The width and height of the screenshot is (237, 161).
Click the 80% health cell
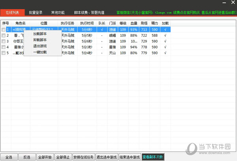pyautogui.click(x=134, y=53)
